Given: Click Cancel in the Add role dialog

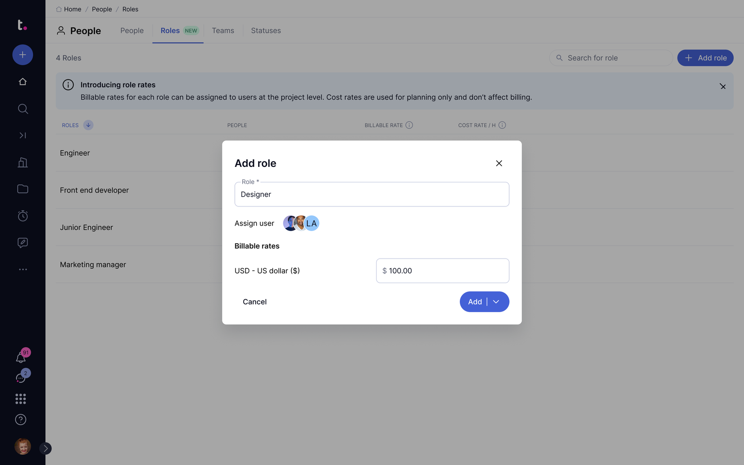Looking at the screenshot, I should [x=254, y=302].
